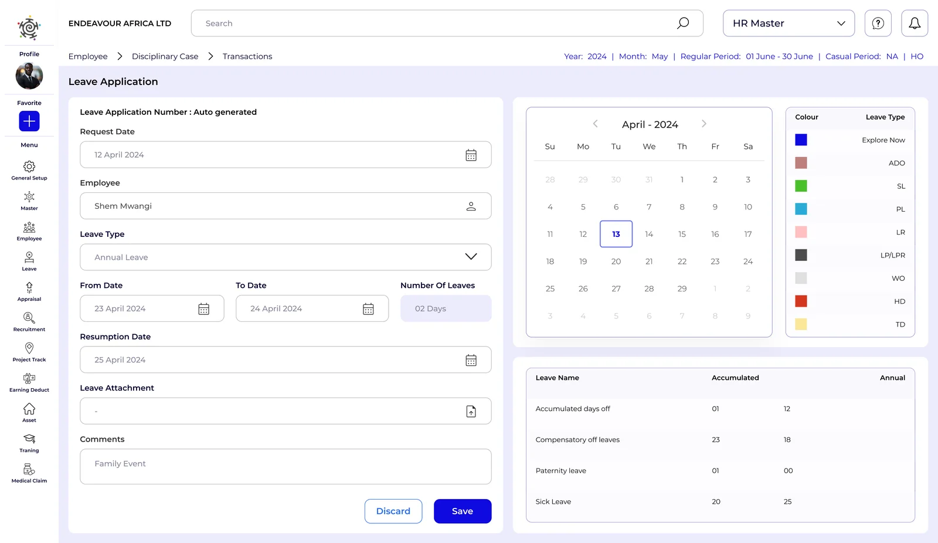Select day 13 in the calendar
The height and width of the screenshot is (543, 938).
pyautogui.click(x=616, y=234)
